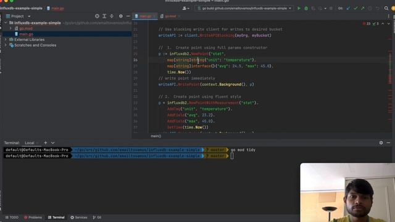Click the WriteAPIBlocking call in code
The image size is (395, 222).
coord(217,36)
